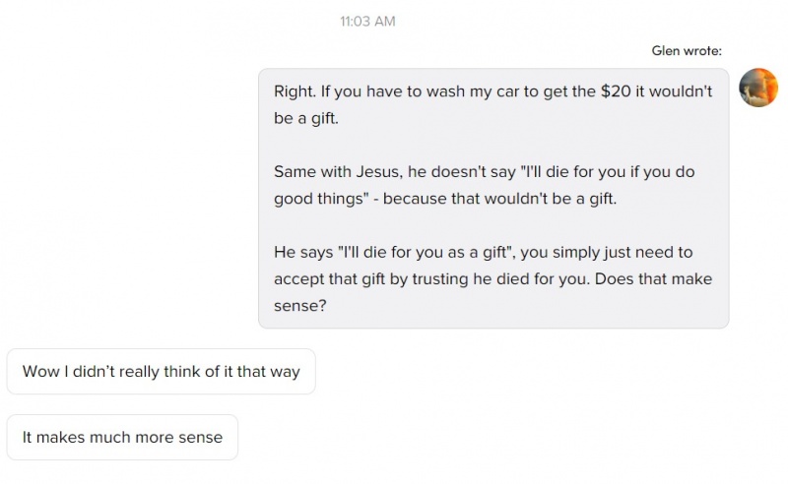
Task: Click the "$20" amount in Glen's message
Action: 613,91
